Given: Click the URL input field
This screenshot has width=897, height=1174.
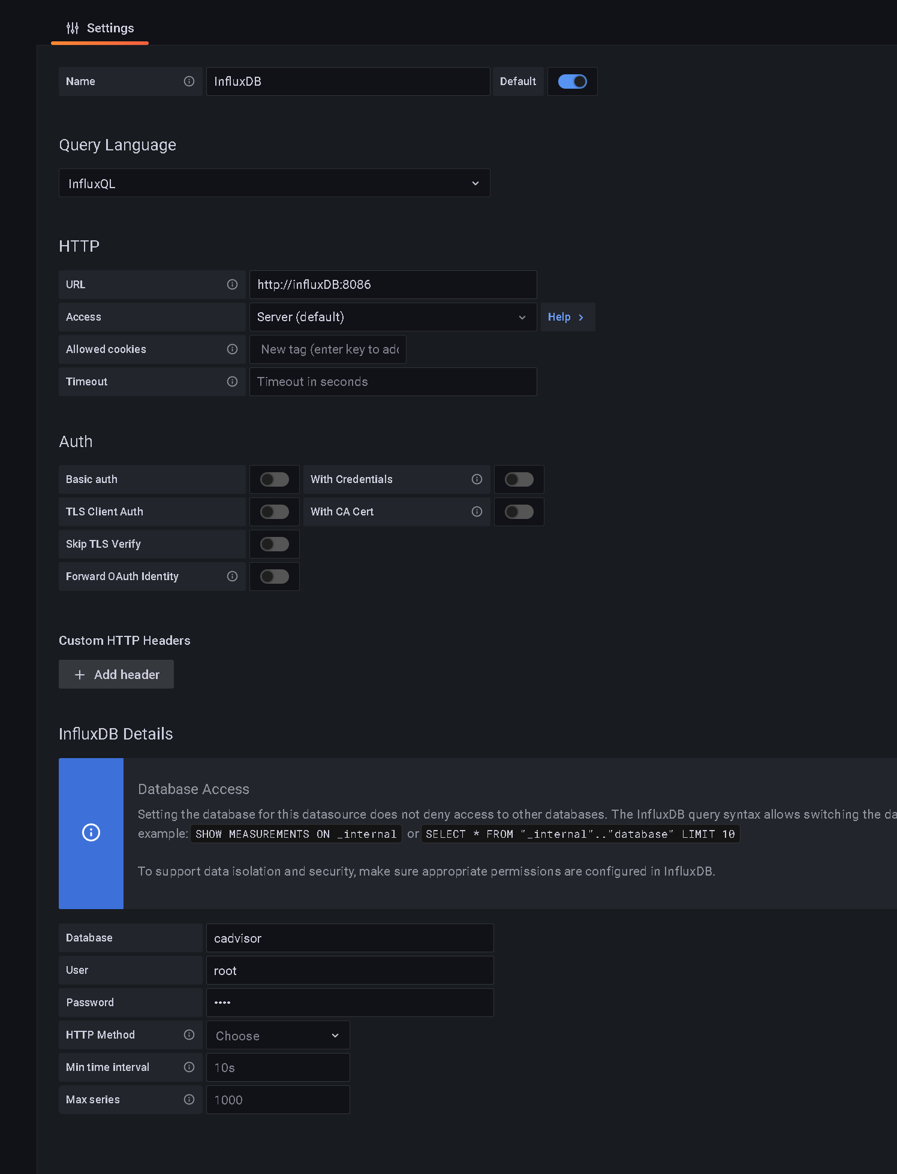Looking at the screenshot, I should [393, 285].
